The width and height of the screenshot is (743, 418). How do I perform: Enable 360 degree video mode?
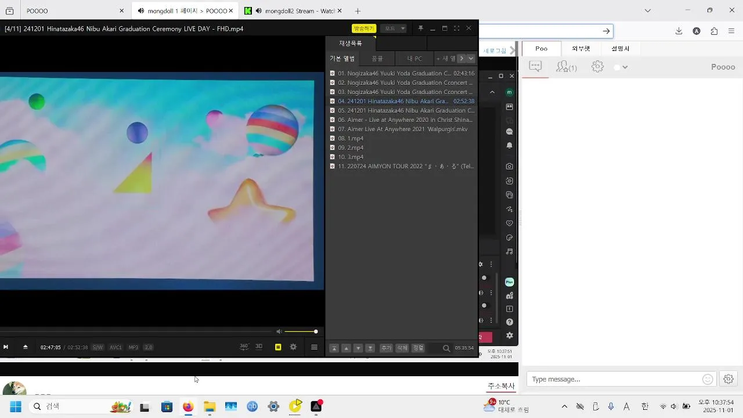point(244,347)
